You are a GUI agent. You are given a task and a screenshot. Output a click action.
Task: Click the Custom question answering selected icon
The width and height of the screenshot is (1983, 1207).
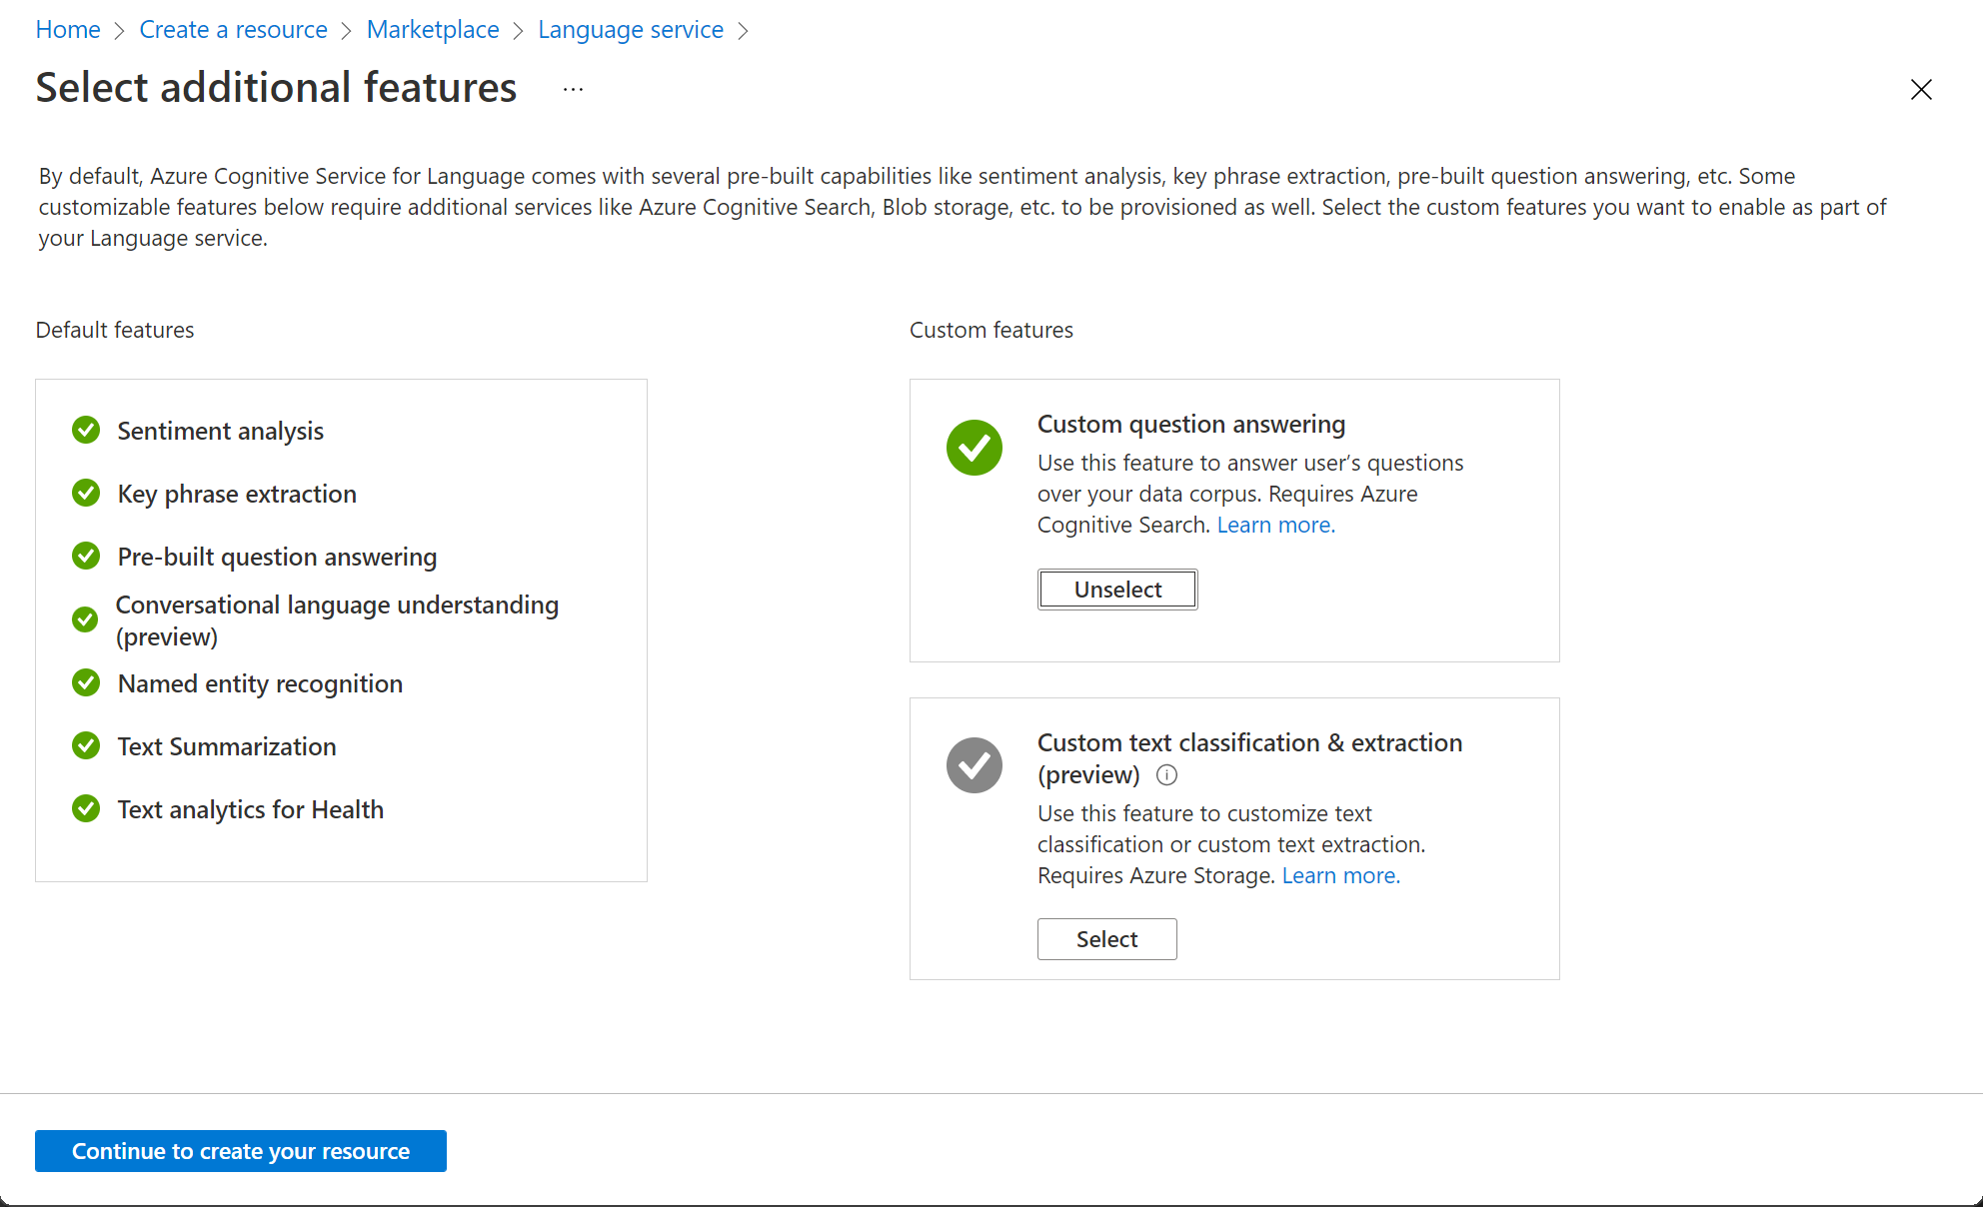(x=976, y=445)
